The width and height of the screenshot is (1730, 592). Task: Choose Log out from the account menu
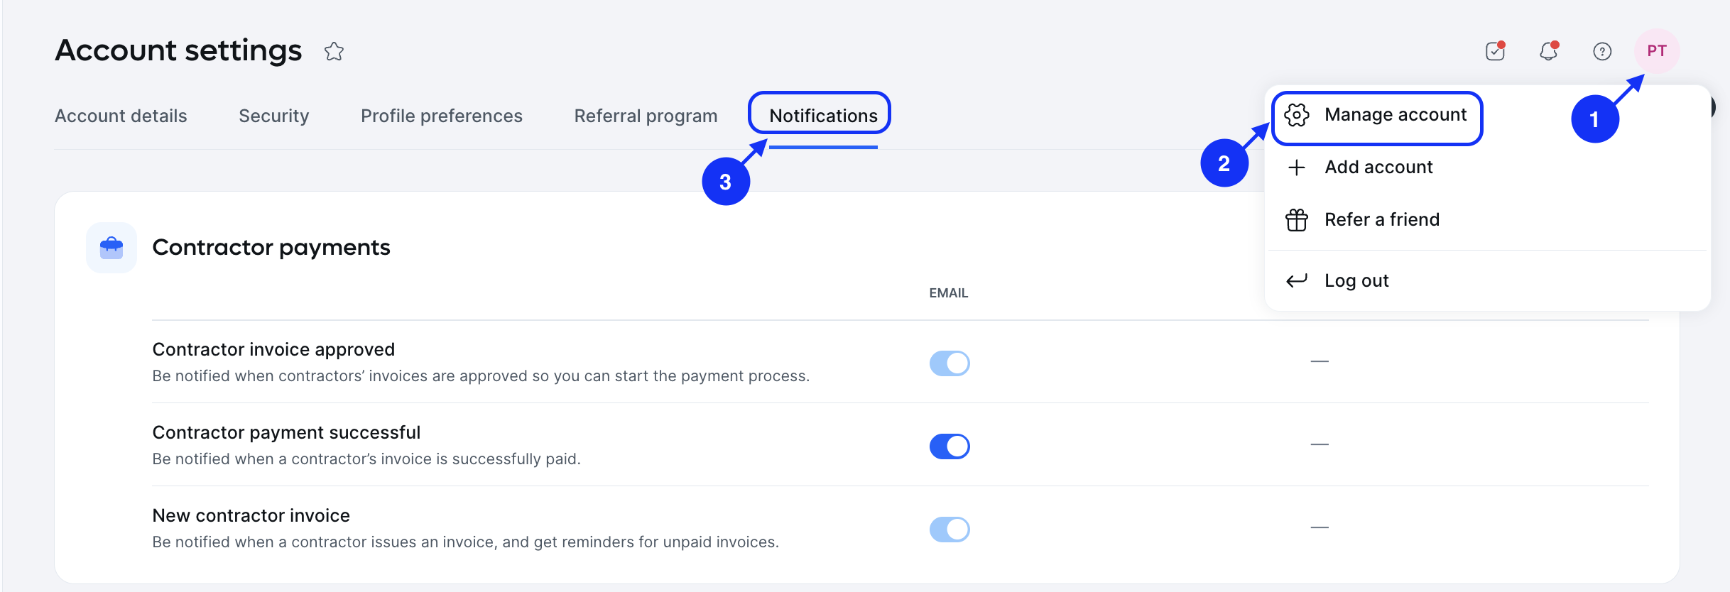coord(1356,280)
